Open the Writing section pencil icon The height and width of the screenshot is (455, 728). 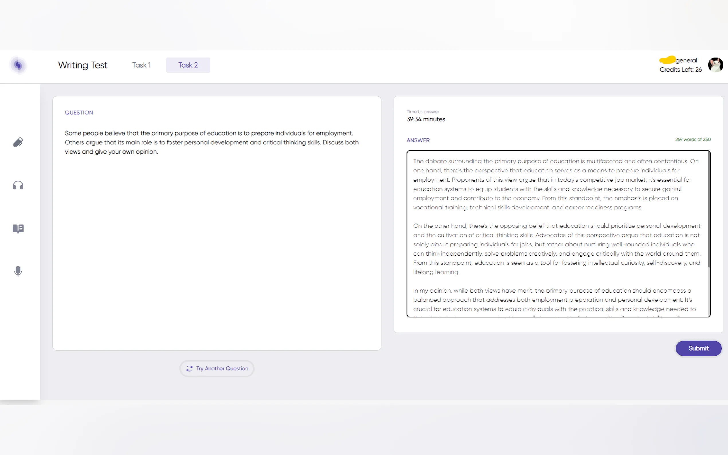(18, 142)
